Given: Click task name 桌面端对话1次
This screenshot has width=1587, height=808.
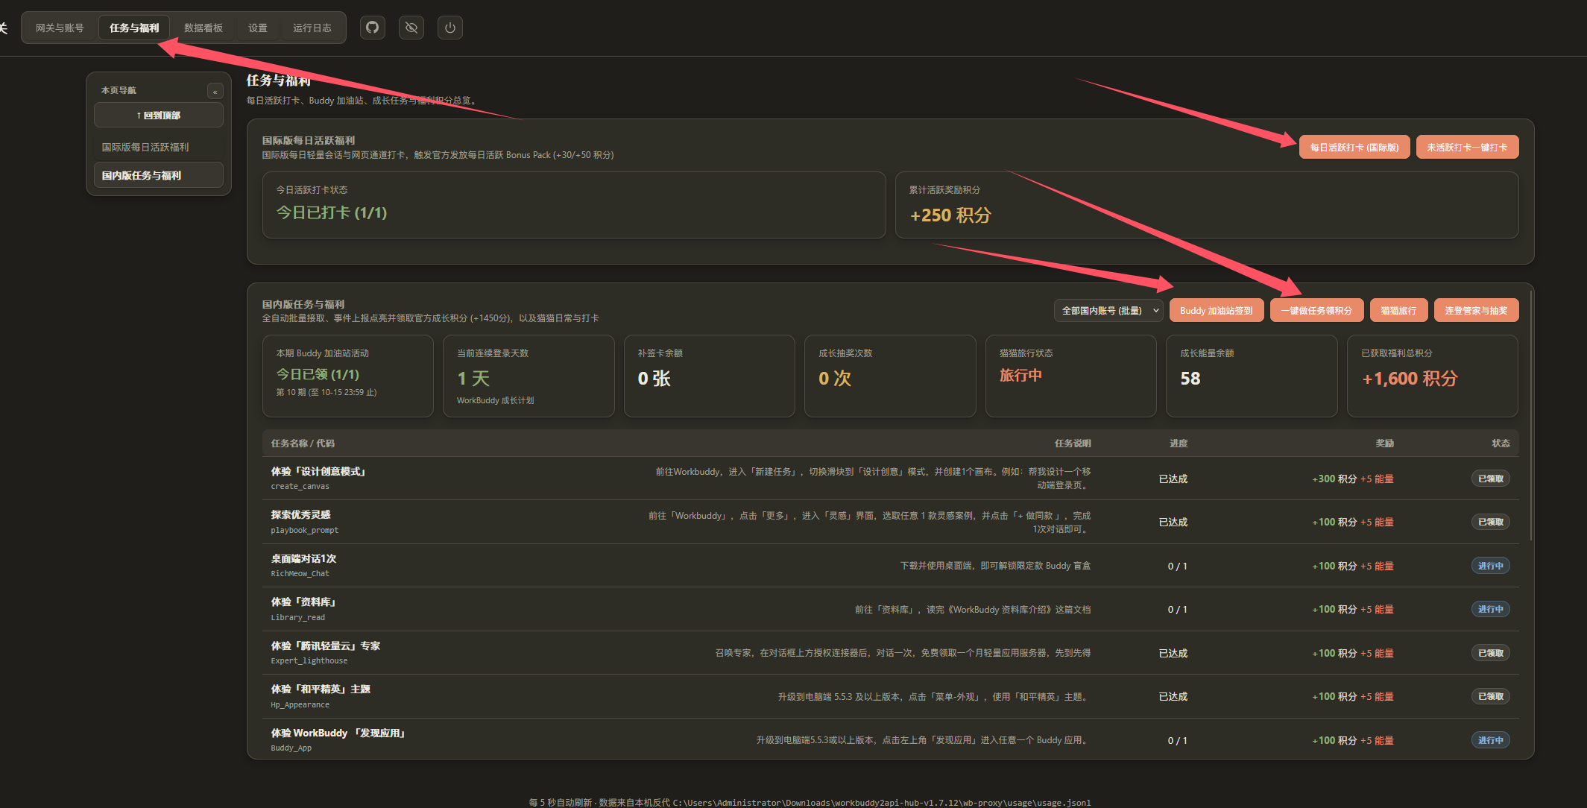Looking at the screenshot, I should point(303,559).
